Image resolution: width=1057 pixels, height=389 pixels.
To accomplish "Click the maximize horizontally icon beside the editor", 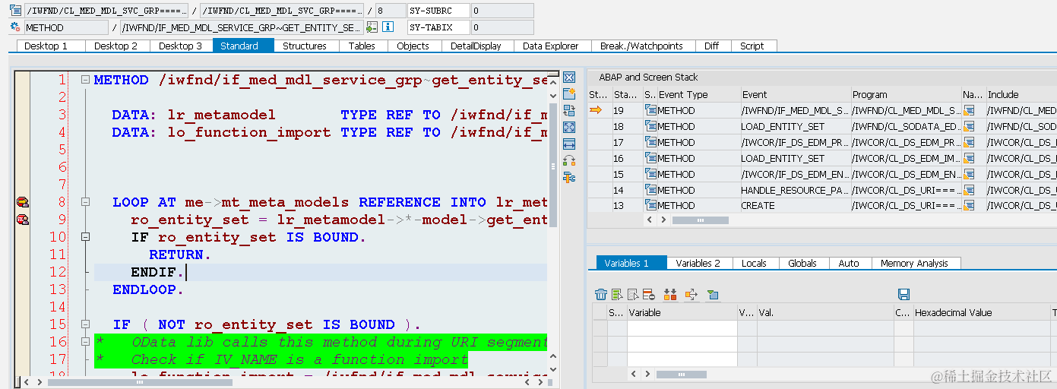I will pos(569,144).
